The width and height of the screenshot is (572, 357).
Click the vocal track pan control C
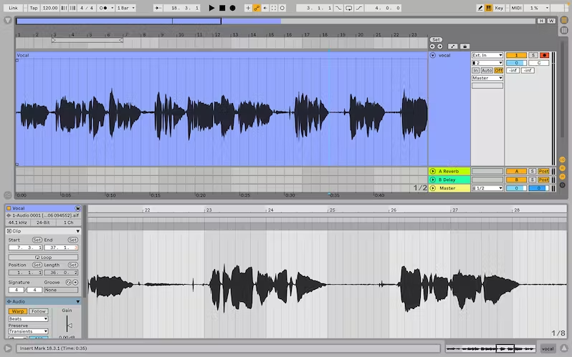coord(539,63)
